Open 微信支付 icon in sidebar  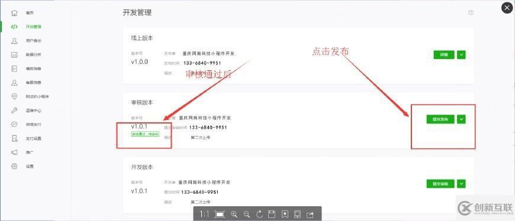click(14, 125)
